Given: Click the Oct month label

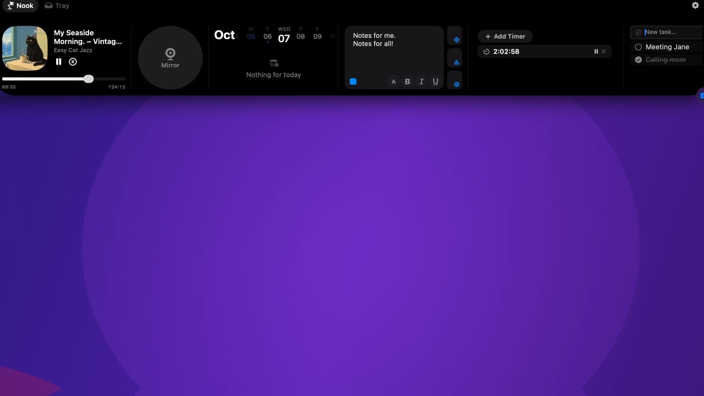Looking at the screenshot, I should coord(224,35).
